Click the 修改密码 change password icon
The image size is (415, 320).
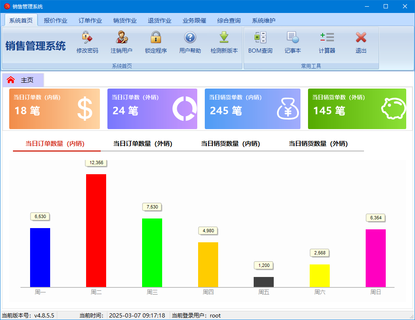pyautogui.click(x=87, y=37)
